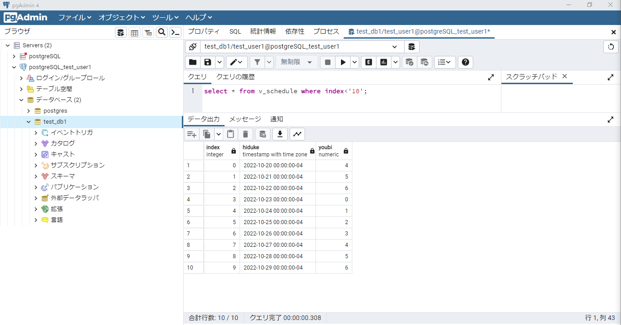
Task: Open the filter options dropdown arrow
Action: (x=269, y=62)
